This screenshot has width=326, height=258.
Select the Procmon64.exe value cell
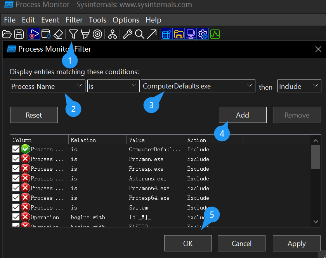(149, 188)
